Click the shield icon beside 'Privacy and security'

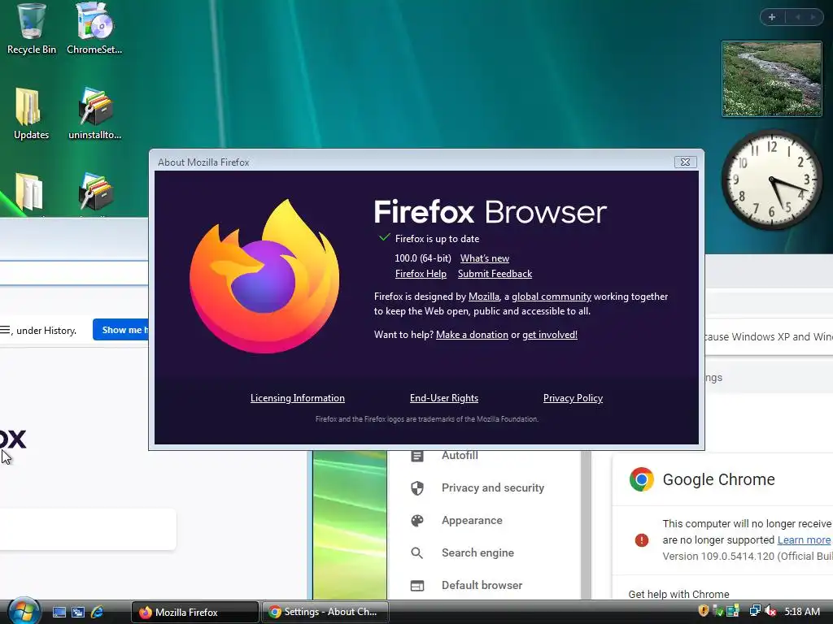(417, 488)
